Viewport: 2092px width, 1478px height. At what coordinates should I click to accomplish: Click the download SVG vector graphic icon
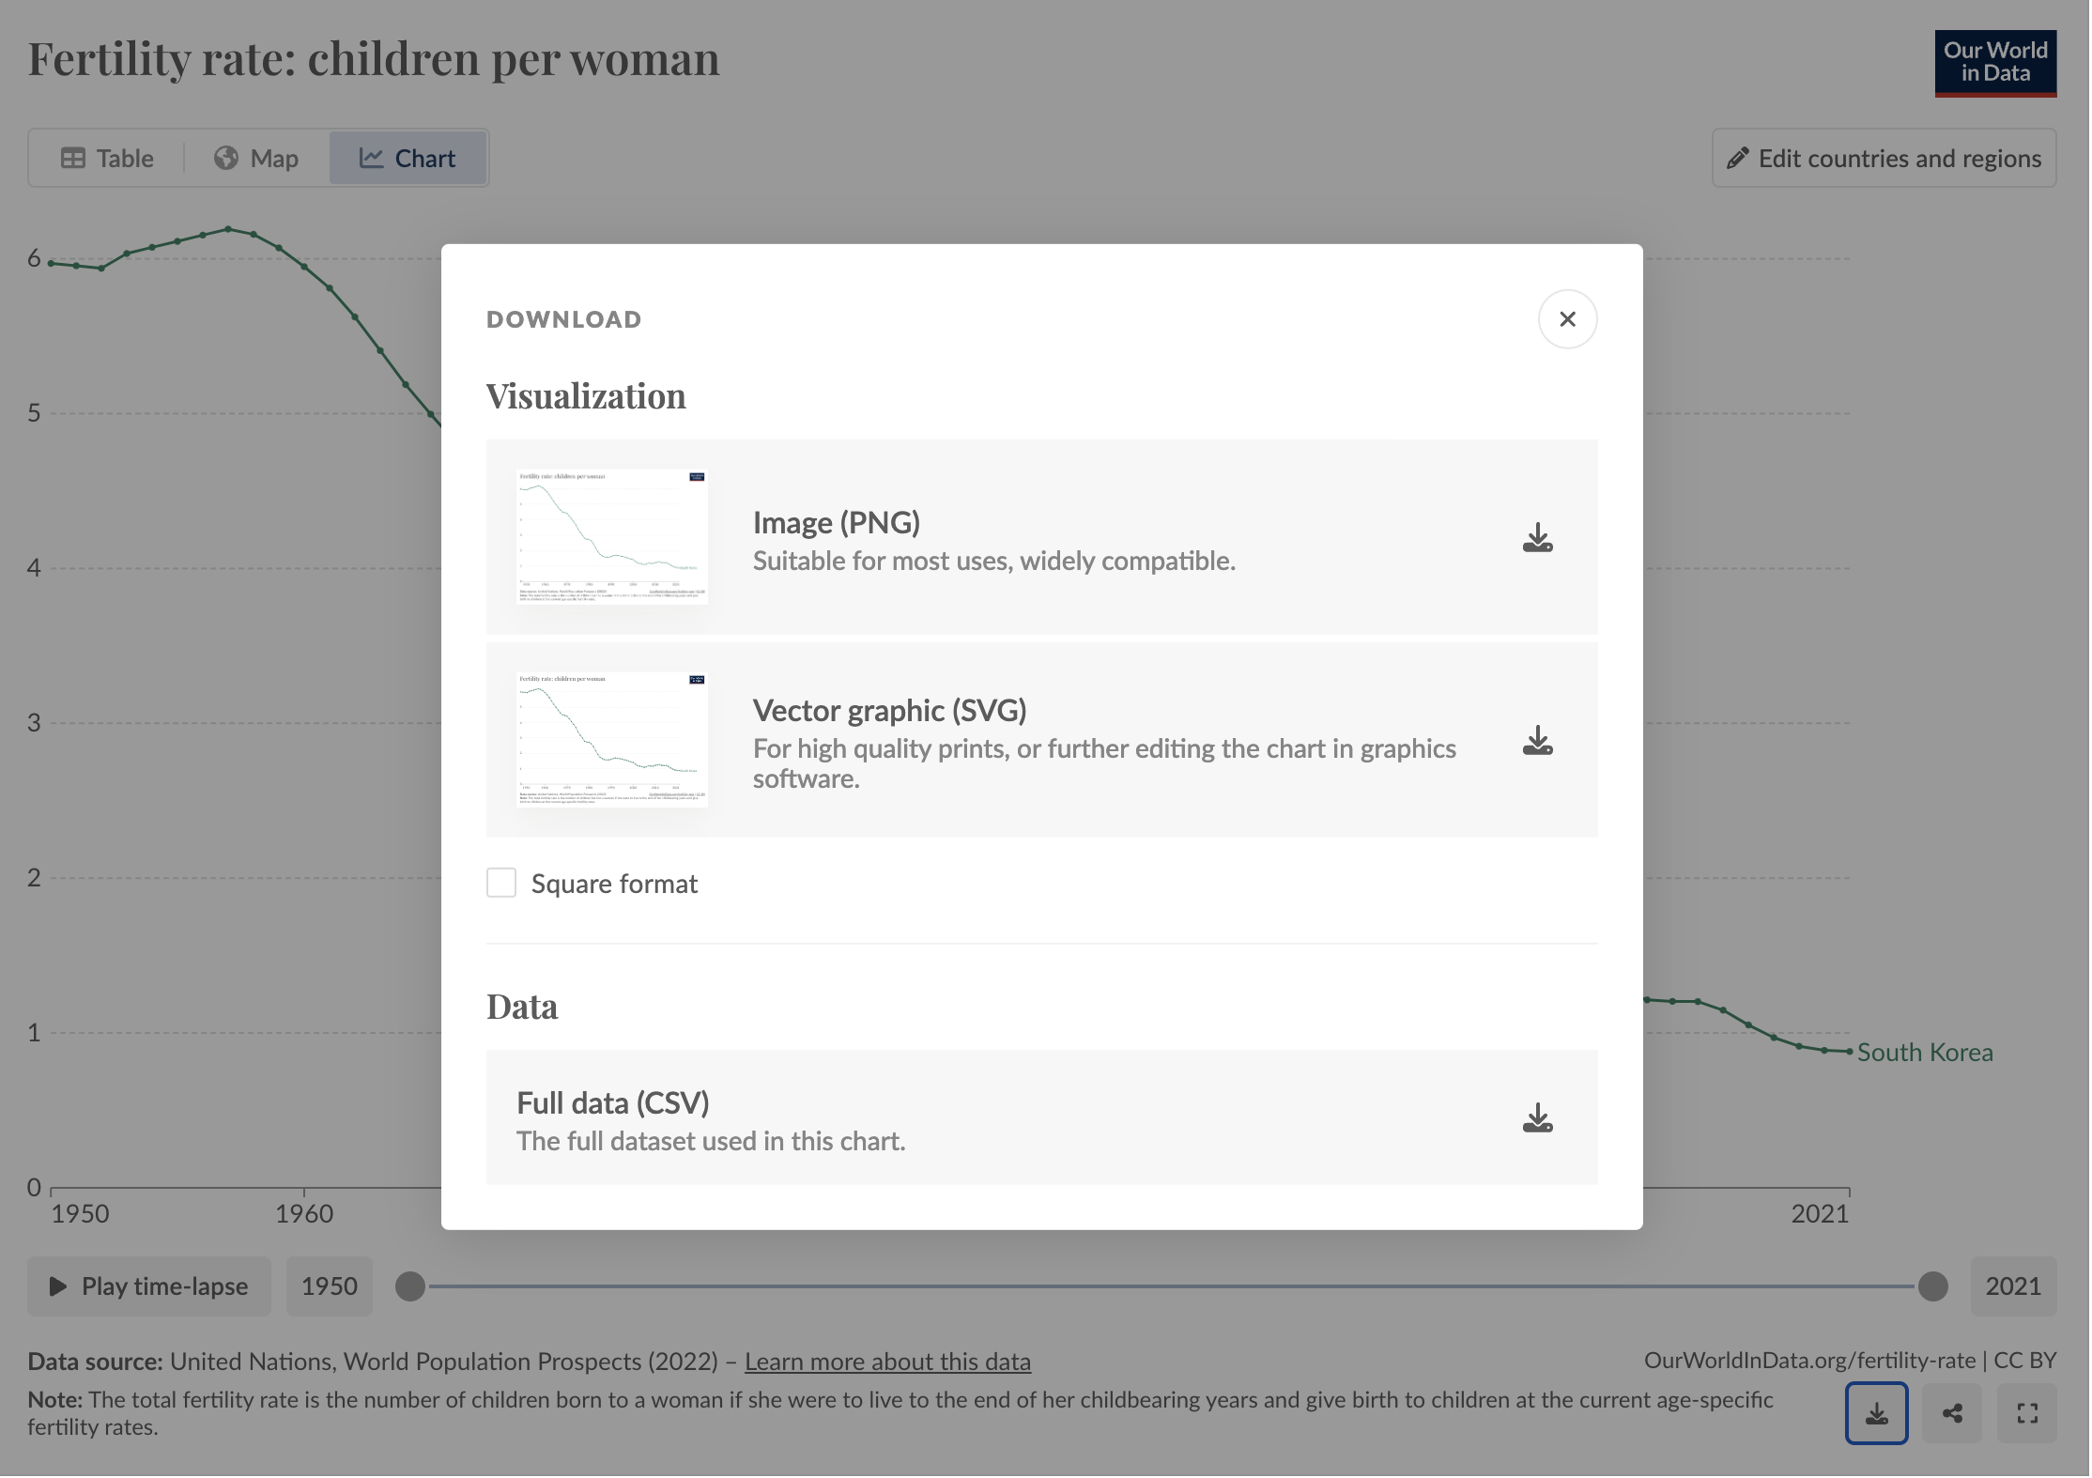click(1537, 739)
